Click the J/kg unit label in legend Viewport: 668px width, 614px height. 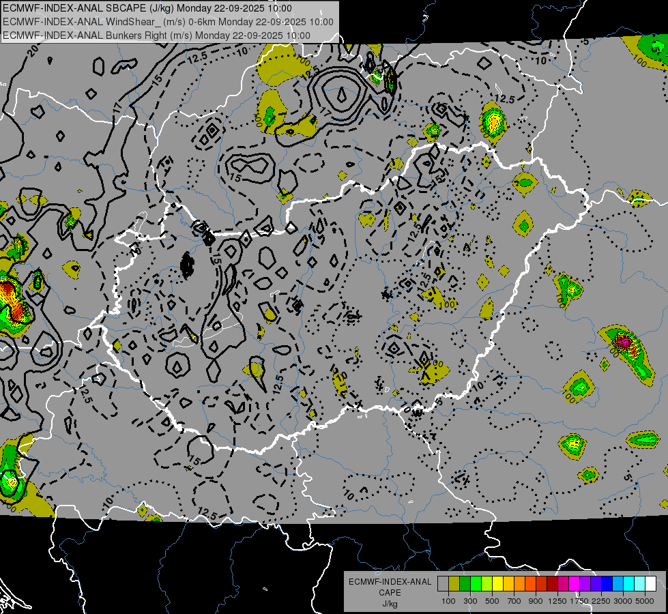pyautogui.click(x=390, y=603)
